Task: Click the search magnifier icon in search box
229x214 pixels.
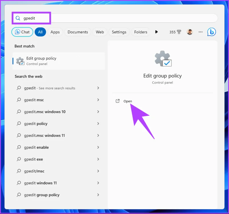Action: (18, 18)
